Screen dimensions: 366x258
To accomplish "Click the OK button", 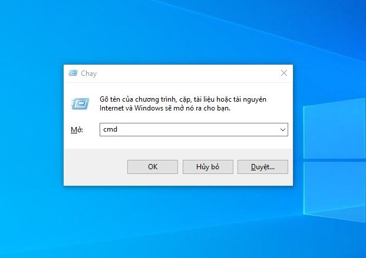I will coord(153,167).
